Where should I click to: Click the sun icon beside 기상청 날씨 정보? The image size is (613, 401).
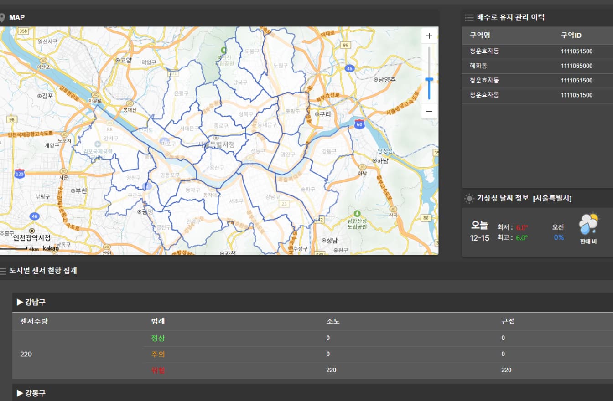click(469, 198)
